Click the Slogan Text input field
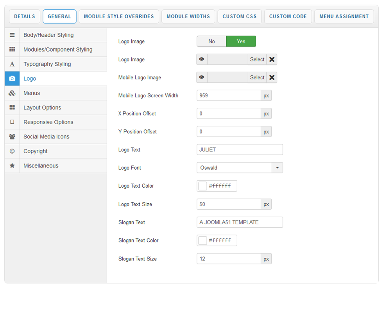This screenshot has width=383, height=323. pyautogui.click(x=240, y=222)
